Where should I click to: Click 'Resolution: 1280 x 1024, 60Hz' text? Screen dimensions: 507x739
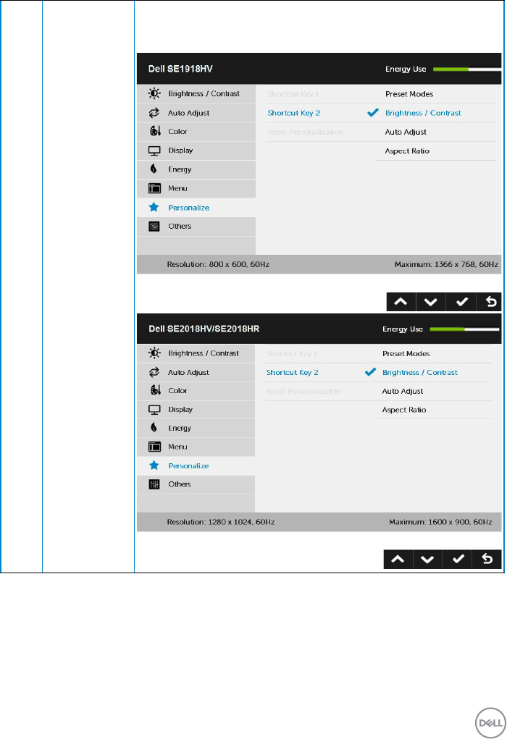[221, 522]
